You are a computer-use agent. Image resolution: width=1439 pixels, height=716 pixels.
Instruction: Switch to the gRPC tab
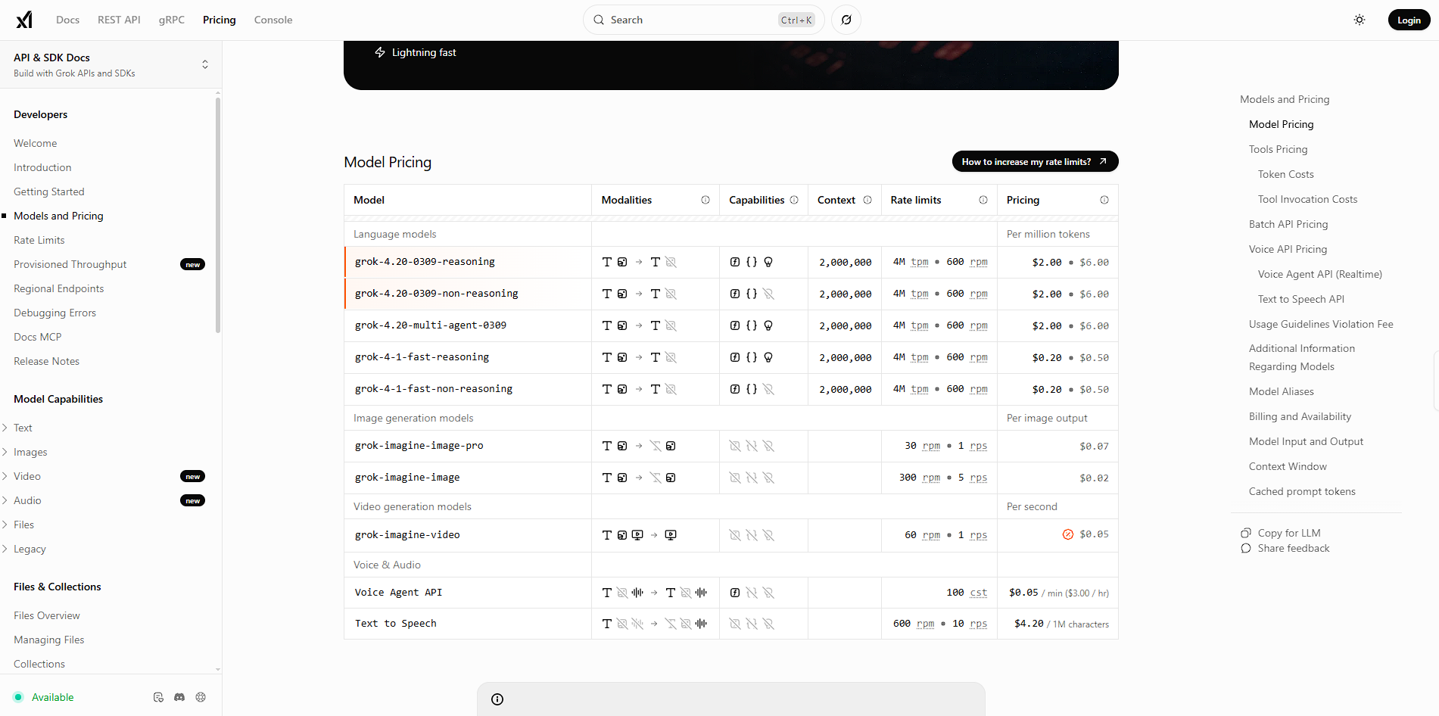[x=172, y=20]
